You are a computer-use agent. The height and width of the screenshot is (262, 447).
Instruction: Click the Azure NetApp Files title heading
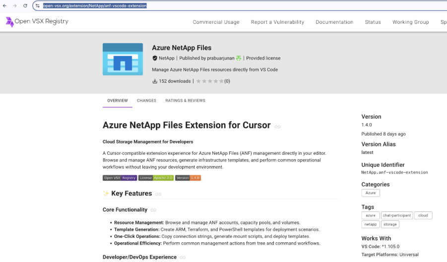182,48
